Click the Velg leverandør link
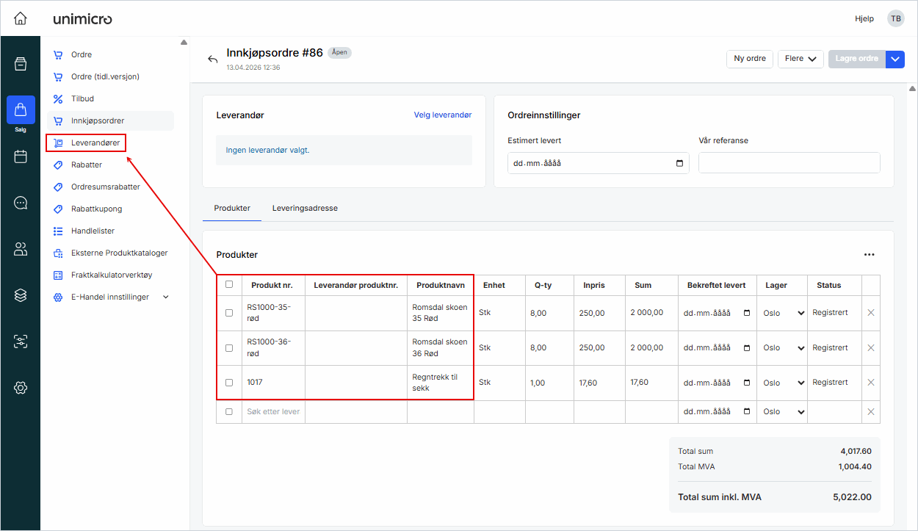Screen dimensions: 918x531 [442, 115]
